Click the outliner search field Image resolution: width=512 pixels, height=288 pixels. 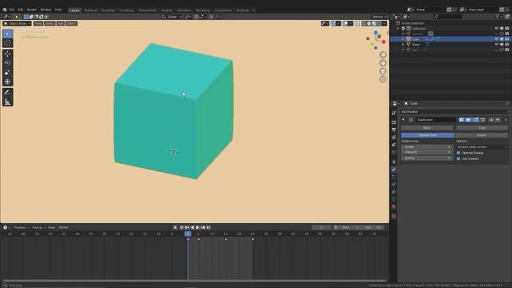click(x=448, y=16)
